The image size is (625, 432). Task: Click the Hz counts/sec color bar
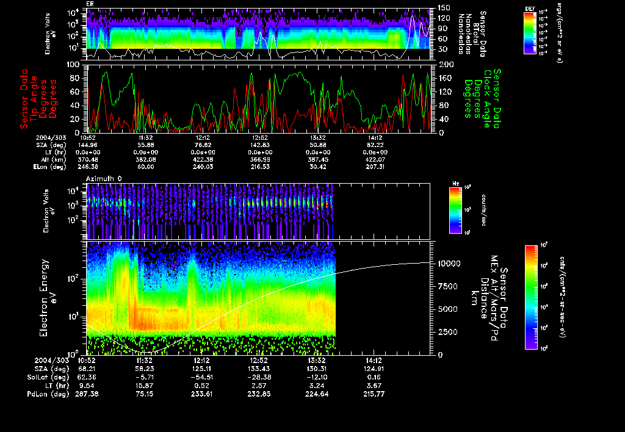coord(455,210)
